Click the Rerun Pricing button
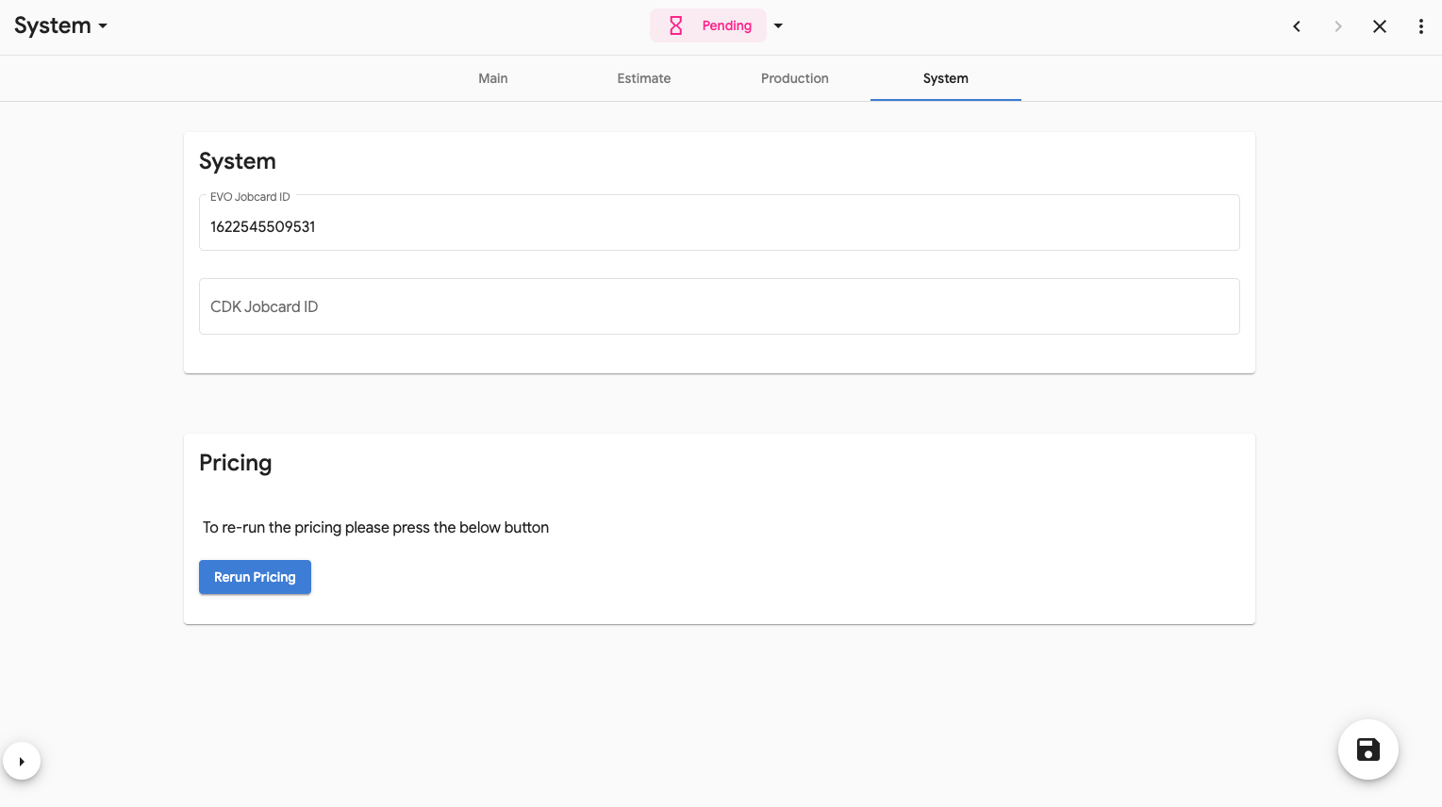This screenshot has width=1442, height=807. tap(255, 577)
